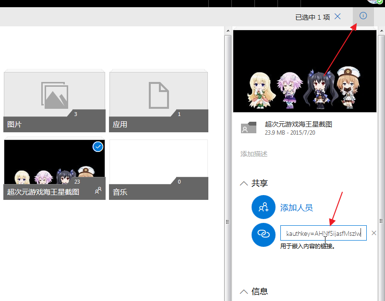
Task: Open the 音乐 folder tile
Action: click(158, 169)
